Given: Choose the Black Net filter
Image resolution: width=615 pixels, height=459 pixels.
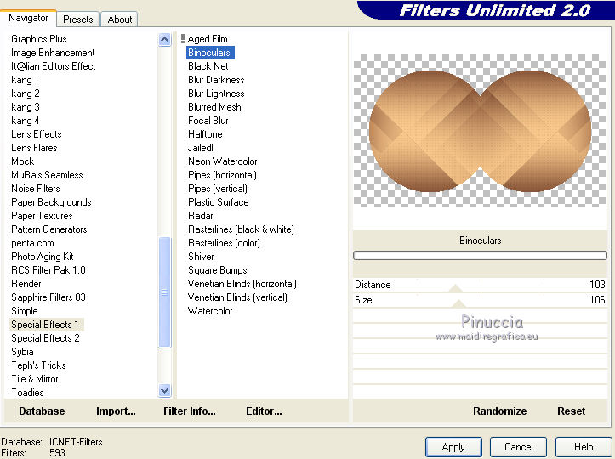Looking at the screenshot, I should (x=208, y=66).
